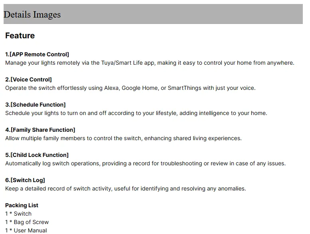310x234 pixels.
Task: Click the Switch Log heading
Action: pos(25,180)
